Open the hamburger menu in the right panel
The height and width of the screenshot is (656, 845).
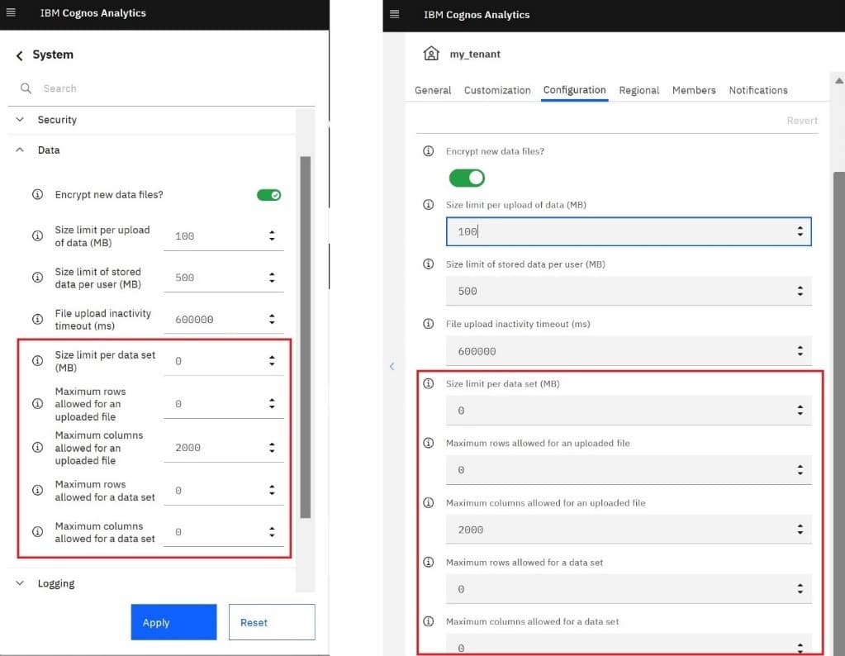(394, 12)
